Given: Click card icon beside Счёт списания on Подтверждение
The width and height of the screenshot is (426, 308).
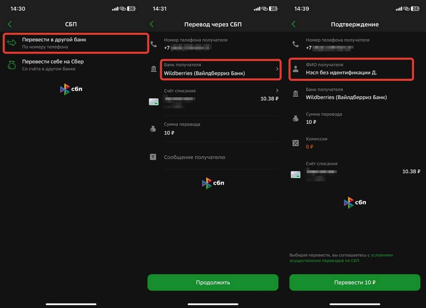Looking at the screenshot, I should 296,174.
